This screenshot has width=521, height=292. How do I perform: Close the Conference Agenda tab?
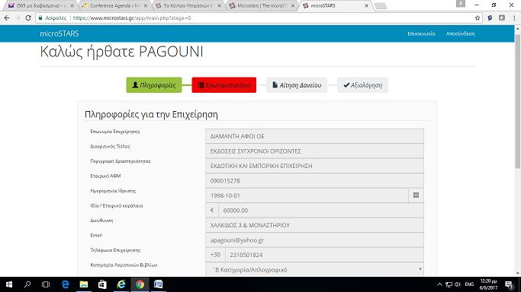click(146, 5)
